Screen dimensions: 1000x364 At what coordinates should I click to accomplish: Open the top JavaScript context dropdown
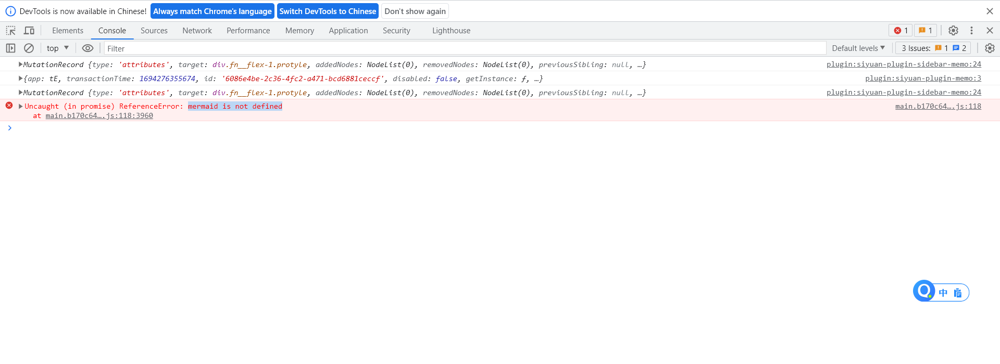(58, 48)
